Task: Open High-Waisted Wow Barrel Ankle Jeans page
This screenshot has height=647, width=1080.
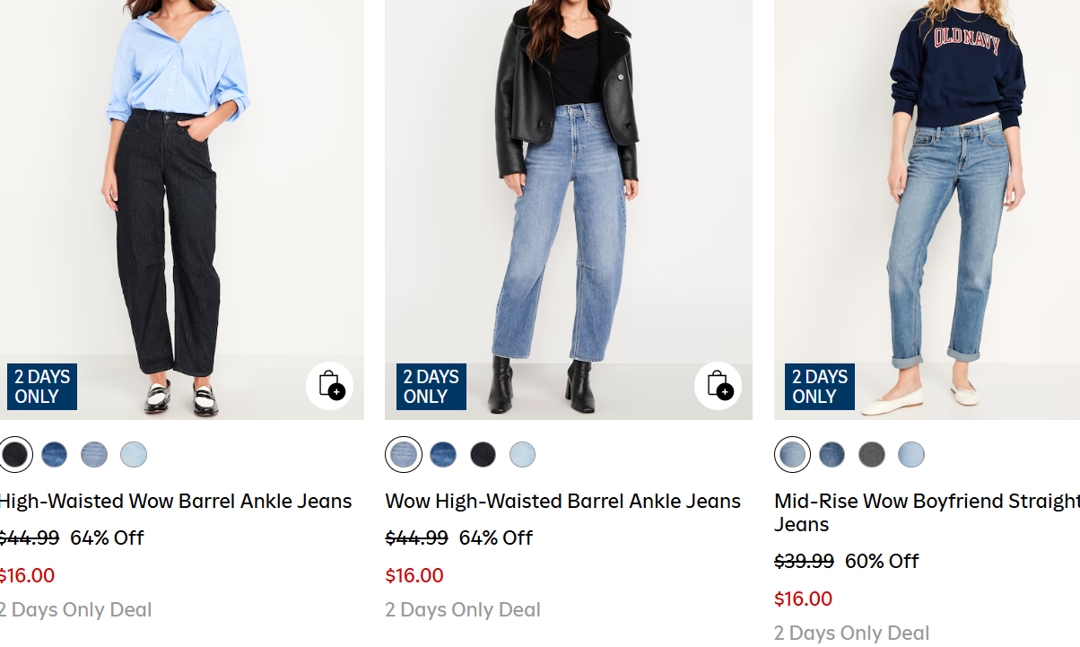Action: click(x=176, y=501)
